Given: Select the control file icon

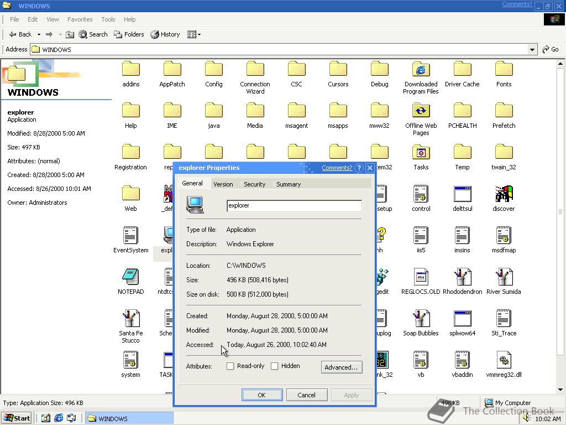Looking at the screenshot, I should [421, 193].
